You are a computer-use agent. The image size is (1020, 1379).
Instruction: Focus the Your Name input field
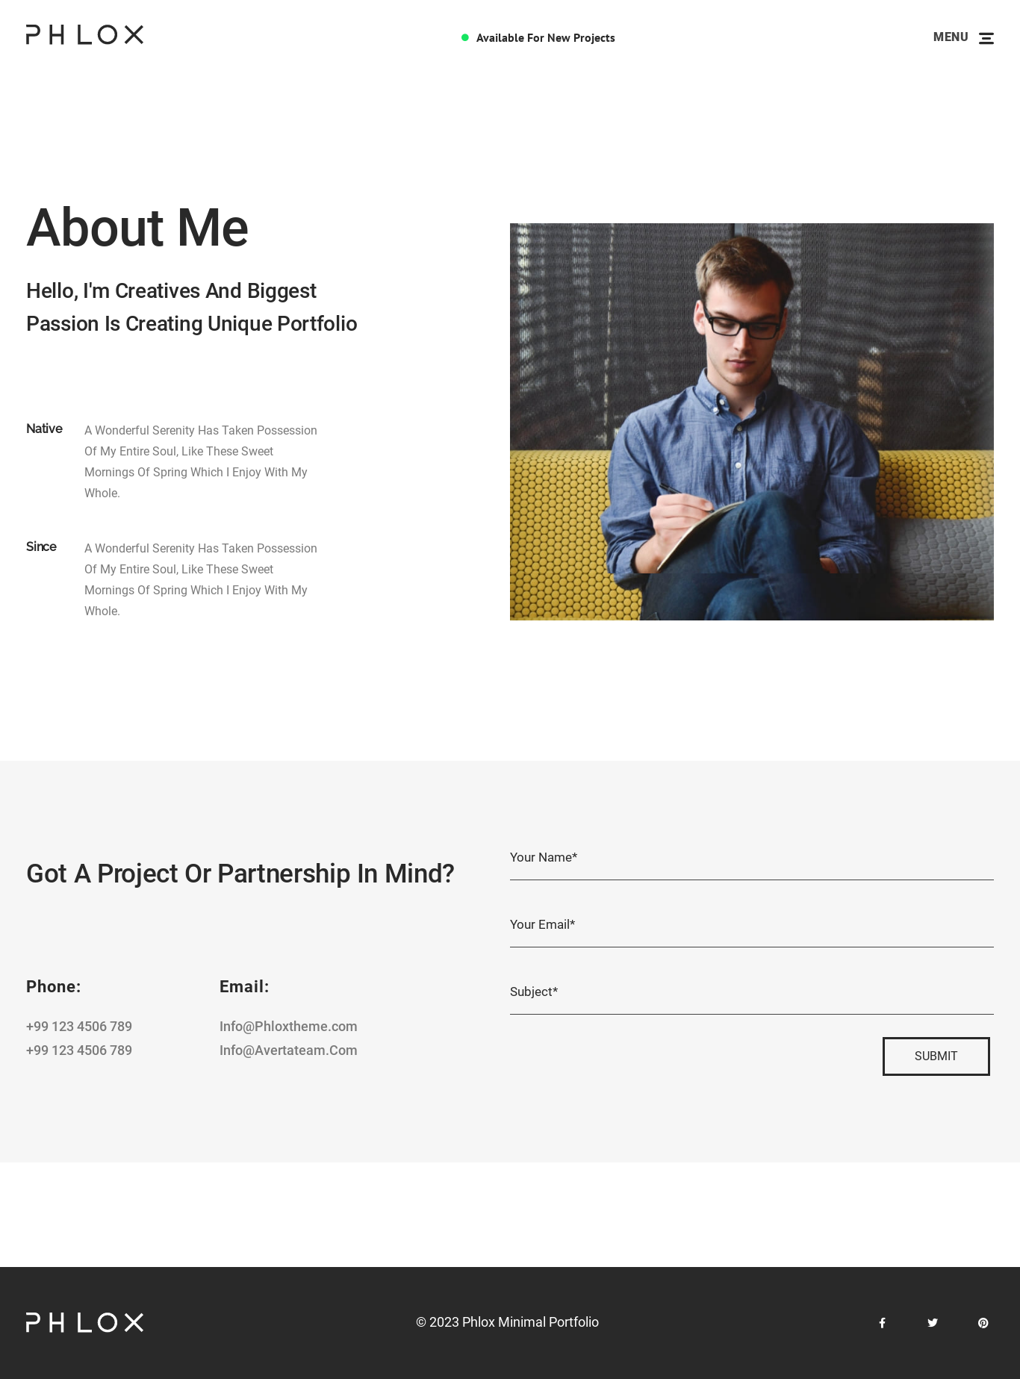[x=751, y=859]
